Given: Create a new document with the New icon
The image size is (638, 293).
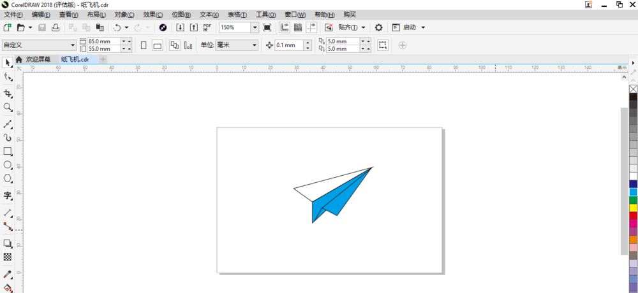Looking at the screenshot, I should [x=7, y=27].
